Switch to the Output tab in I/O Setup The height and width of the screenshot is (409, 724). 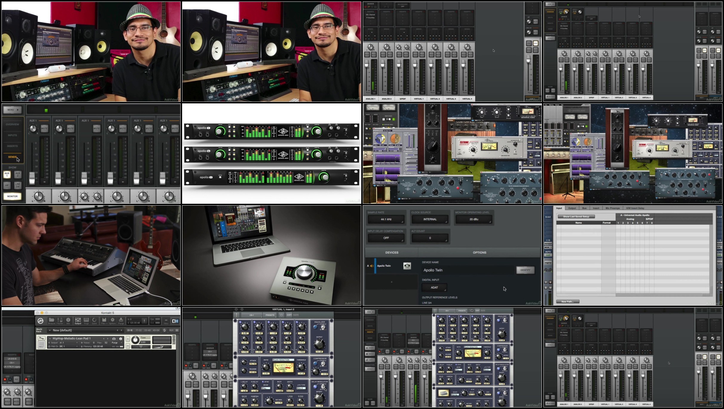point(572,208)
